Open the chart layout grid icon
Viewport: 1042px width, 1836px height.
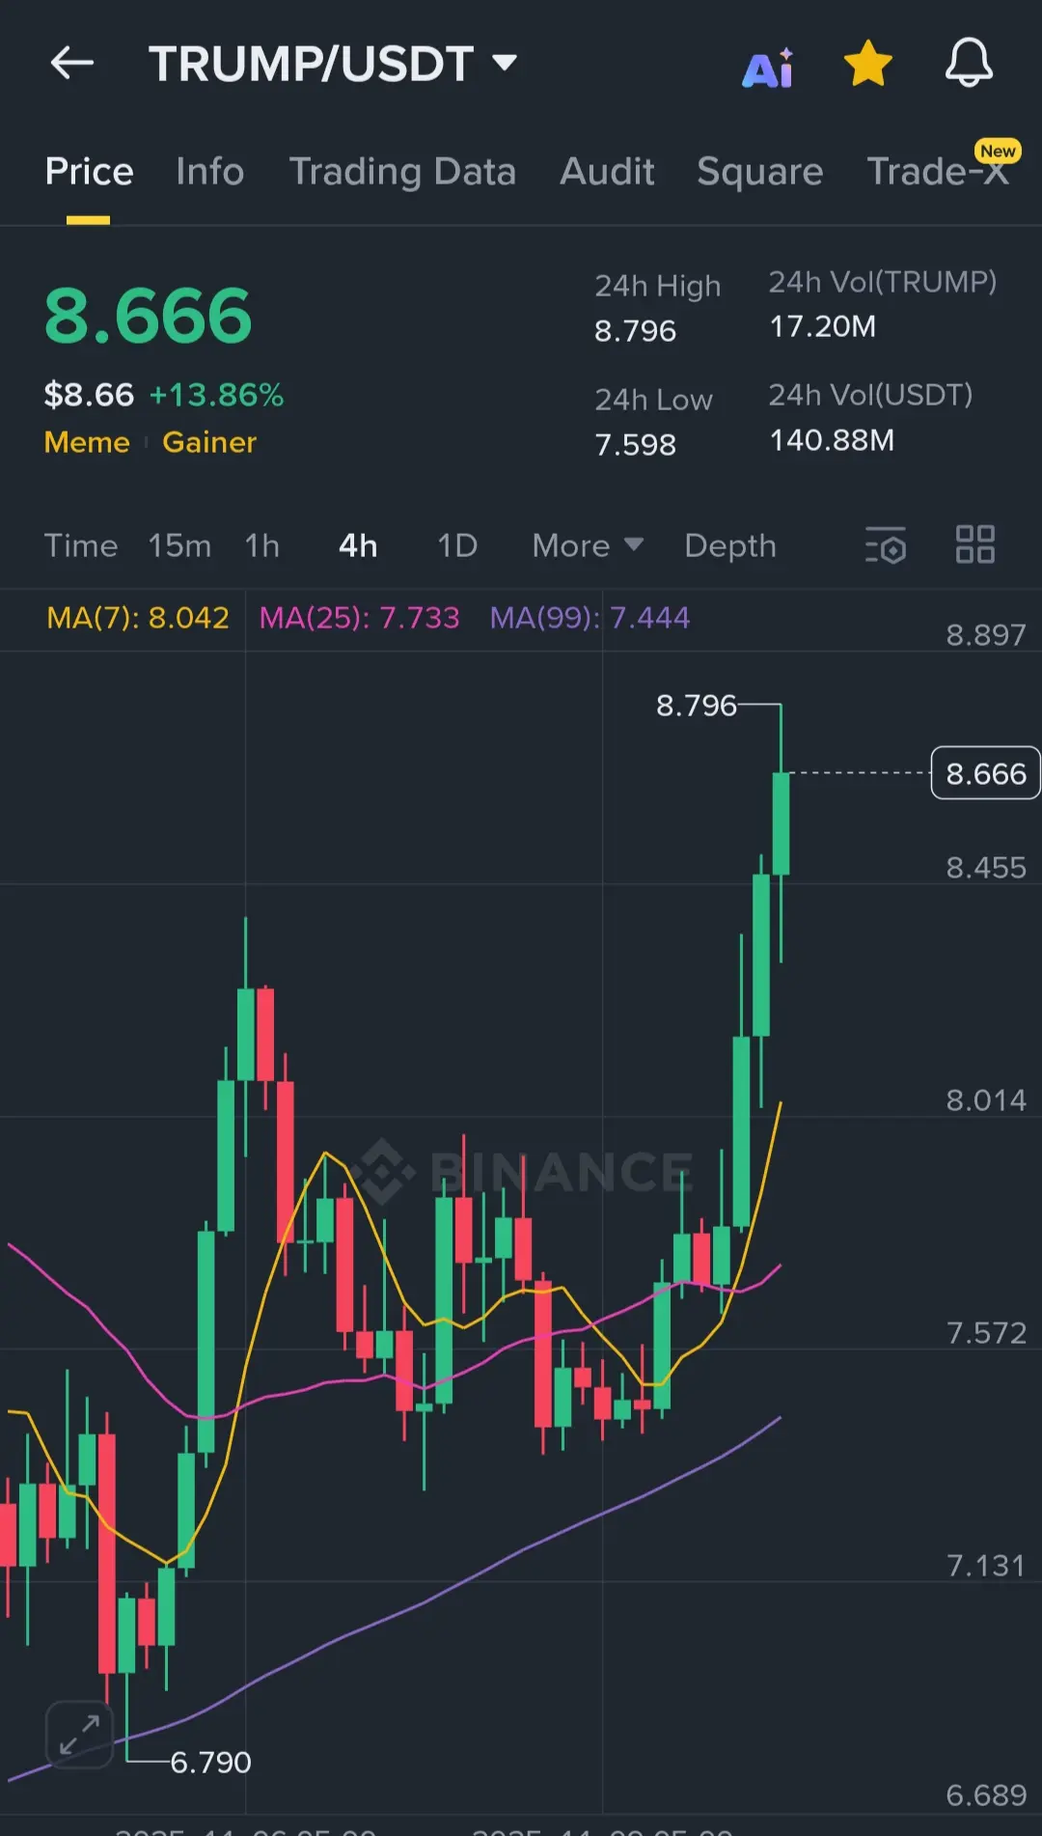pyautogui.click(x=975, y=544)
